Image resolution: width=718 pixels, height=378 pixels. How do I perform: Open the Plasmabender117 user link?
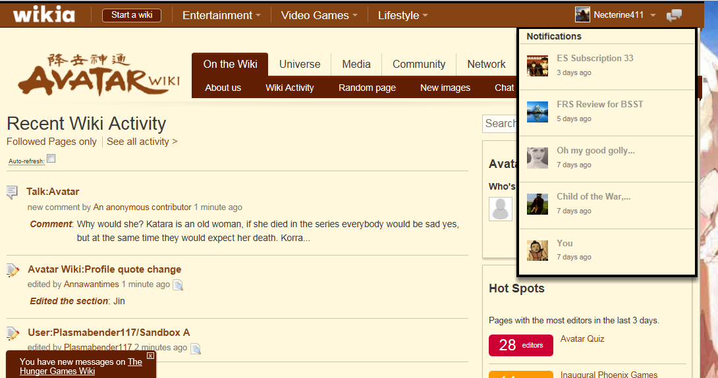click(x=97, y=347)
